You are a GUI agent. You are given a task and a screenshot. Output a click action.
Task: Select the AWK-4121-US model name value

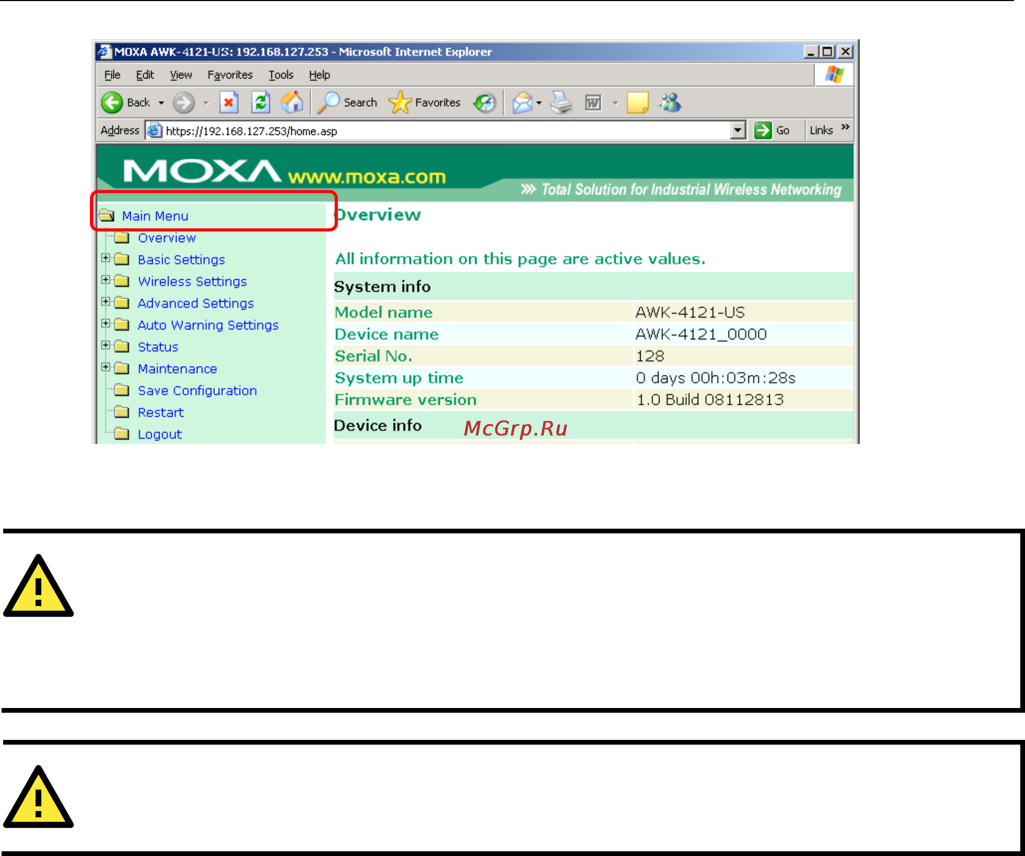click(x=690, y=312)
